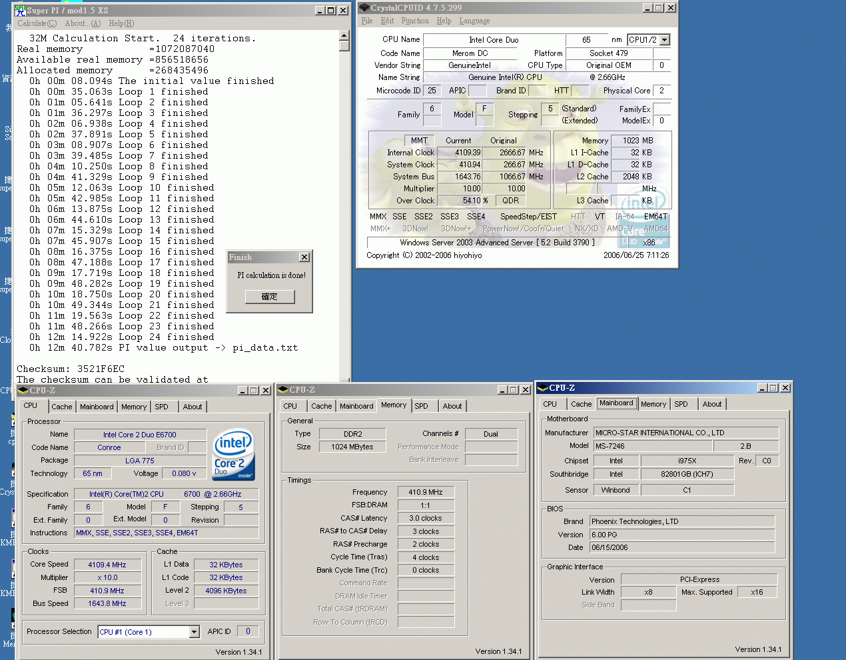The width and height of the screenshot is (846, 660).
Task: Open the File menu in CrystalCPUID
Action: 366,21
